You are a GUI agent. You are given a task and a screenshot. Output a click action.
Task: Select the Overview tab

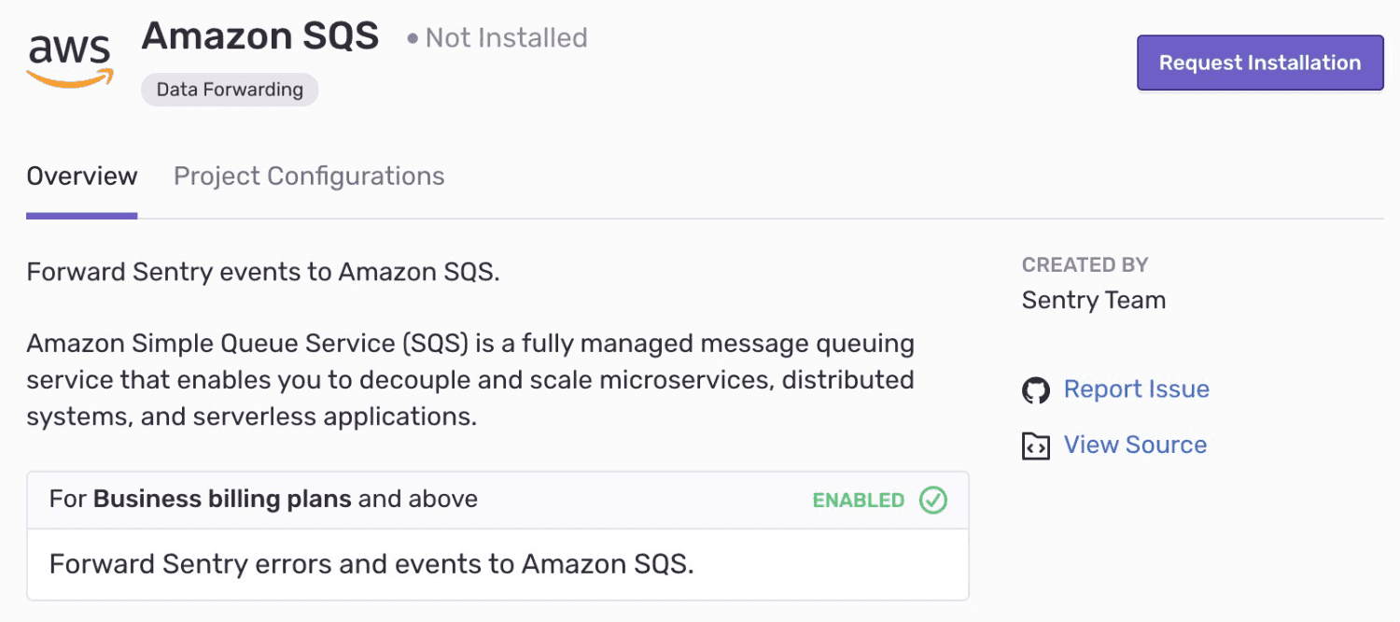[x=81, y=176]
